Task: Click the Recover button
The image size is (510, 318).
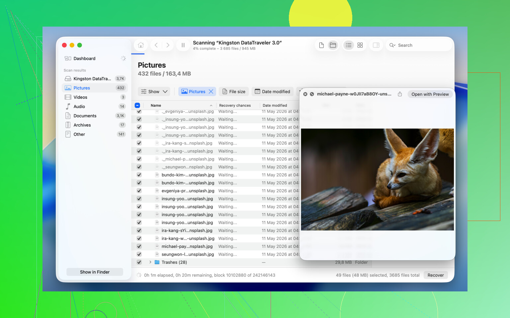Action: tap(436, 275)
